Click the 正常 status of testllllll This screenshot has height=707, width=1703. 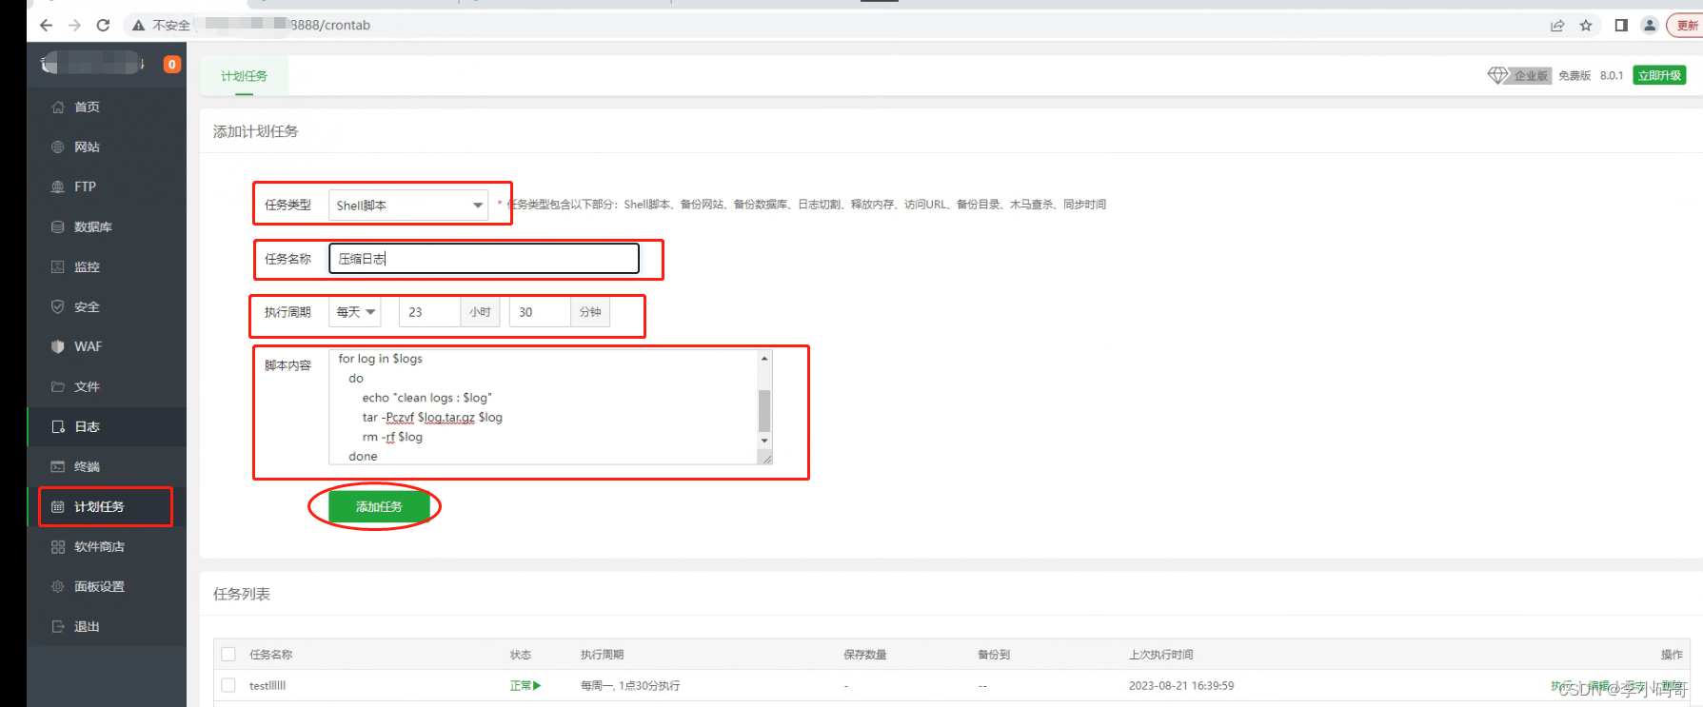pos(525,685)
